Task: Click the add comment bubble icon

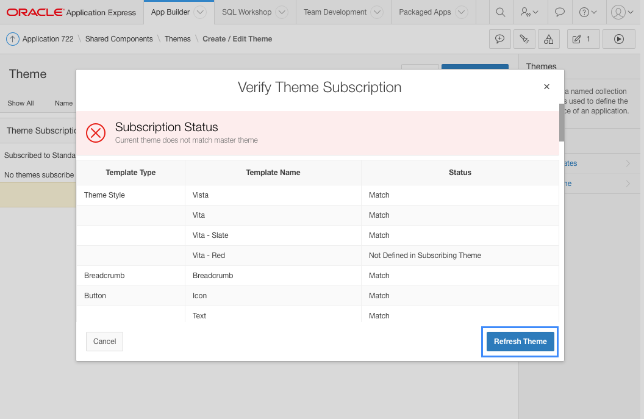Action: [x=500, y=39]
